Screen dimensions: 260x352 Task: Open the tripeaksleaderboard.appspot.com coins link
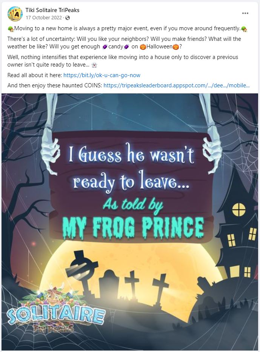coord(176,85)
